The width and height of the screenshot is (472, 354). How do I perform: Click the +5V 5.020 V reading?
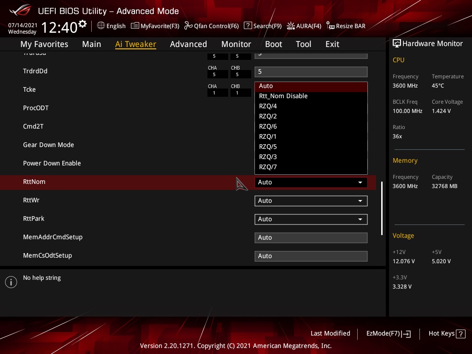pos(441,261)
